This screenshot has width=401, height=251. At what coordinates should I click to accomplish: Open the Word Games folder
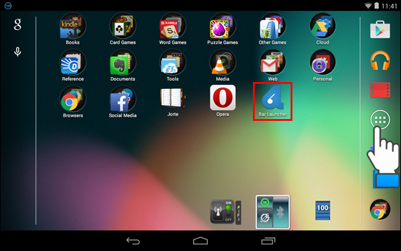(173, 26)
